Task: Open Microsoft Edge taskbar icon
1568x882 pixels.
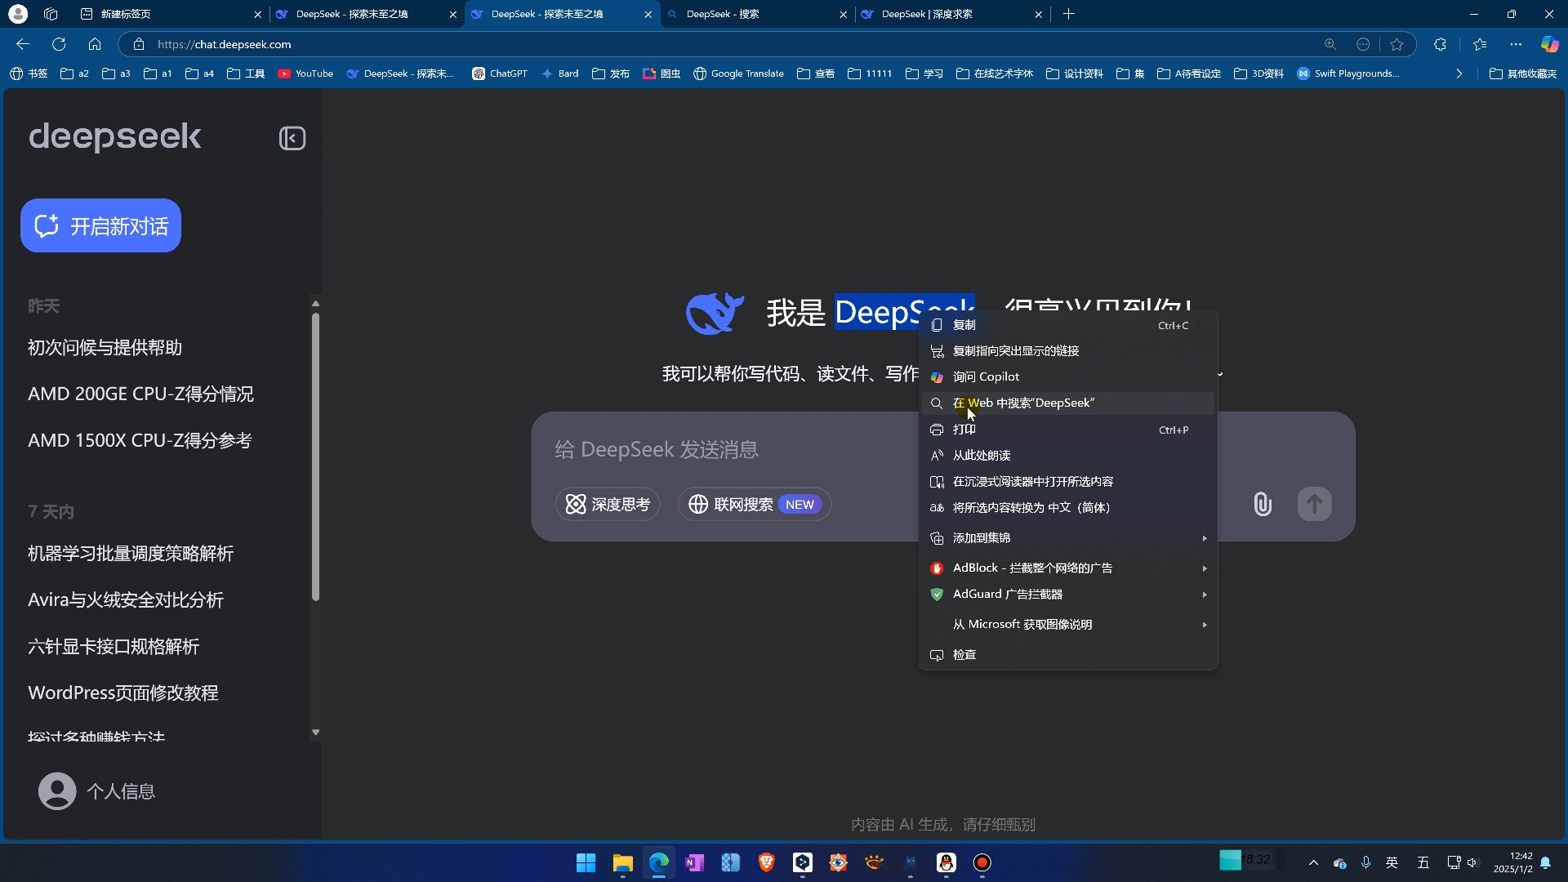Action: tap(658, 862)
